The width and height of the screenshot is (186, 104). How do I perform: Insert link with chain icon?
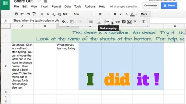pos(117,22)
